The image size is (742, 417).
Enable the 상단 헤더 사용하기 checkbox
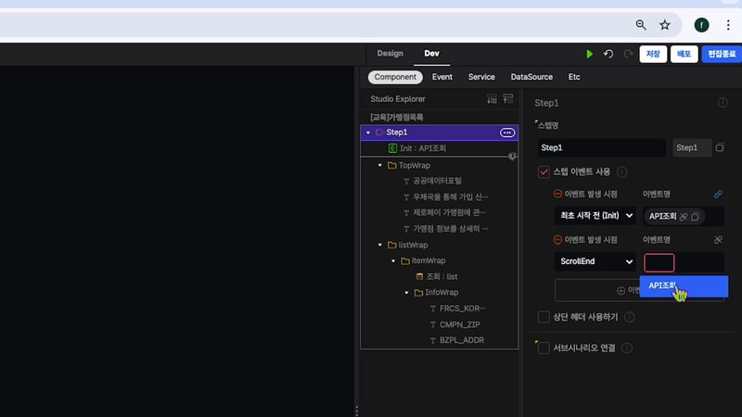pos(544,317)
